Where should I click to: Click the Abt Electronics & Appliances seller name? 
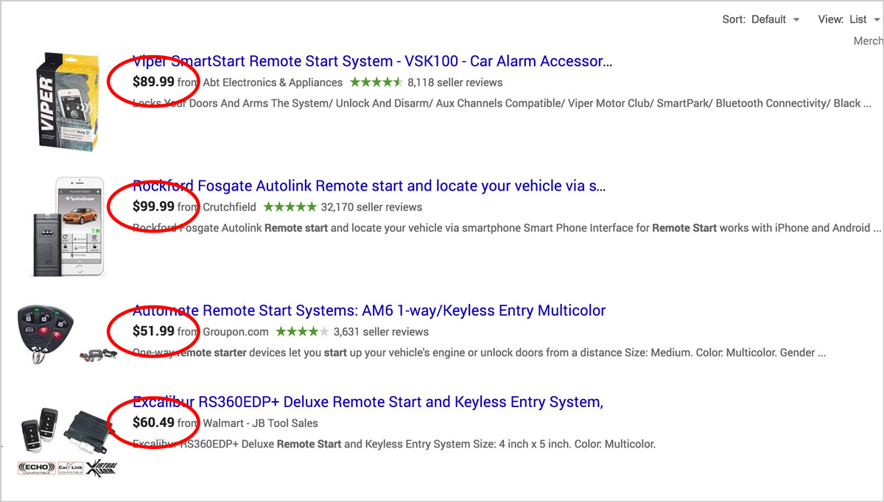(273, 82)
